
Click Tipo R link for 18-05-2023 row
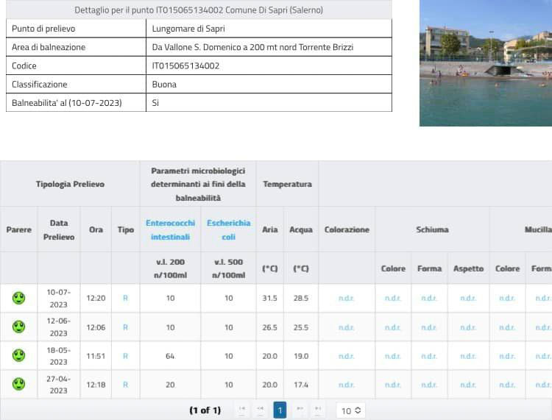[125, 356]
